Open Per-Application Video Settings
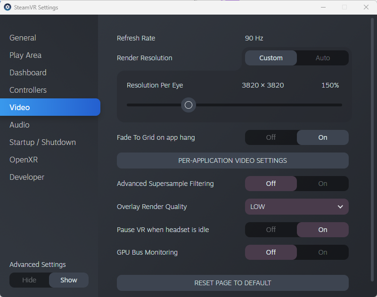Viewport: 377px width, 297px height. (233, 161)
